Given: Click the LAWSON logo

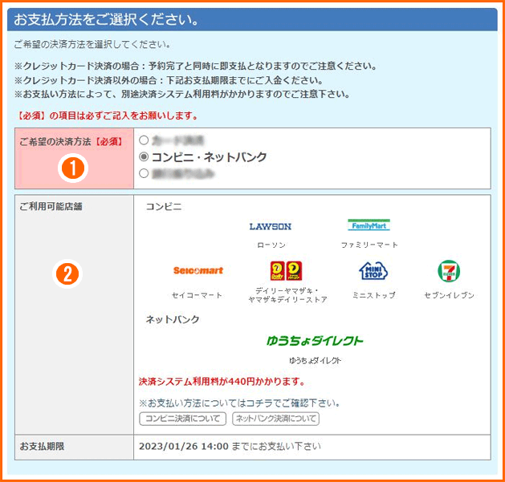Looking at the screenshot, I should [271, 226].
